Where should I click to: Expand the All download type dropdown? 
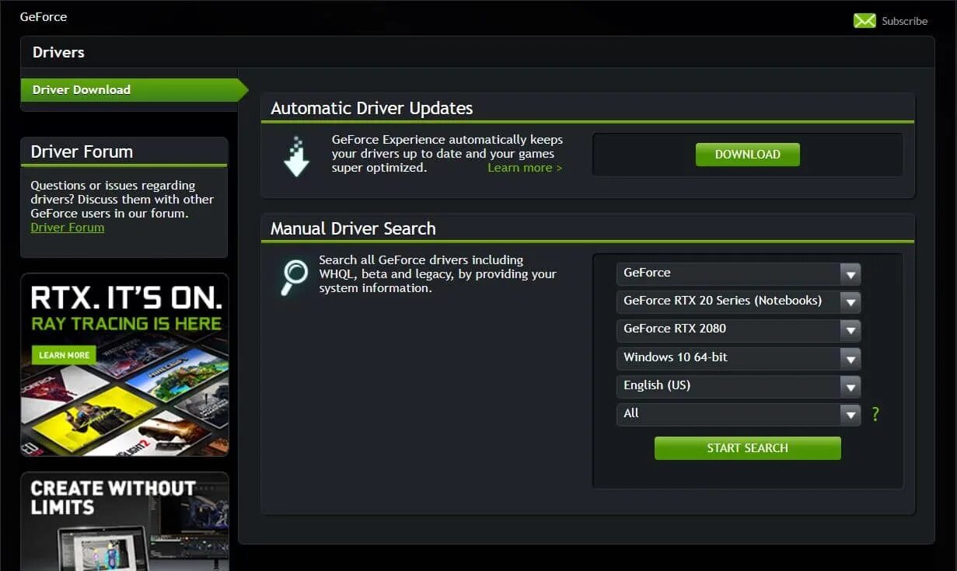[x=850, y=414]
